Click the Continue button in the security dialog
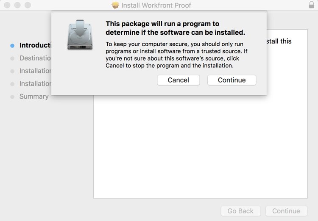 point(232,80)
